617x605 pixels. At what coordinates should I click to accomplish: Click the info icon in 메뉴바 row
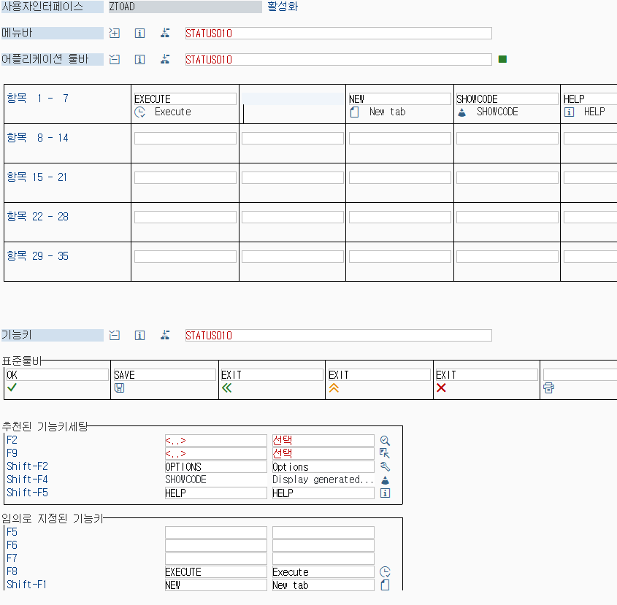tap(139, 33)
